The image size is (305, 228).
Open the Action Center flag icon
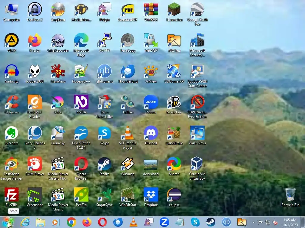(260, 222)
